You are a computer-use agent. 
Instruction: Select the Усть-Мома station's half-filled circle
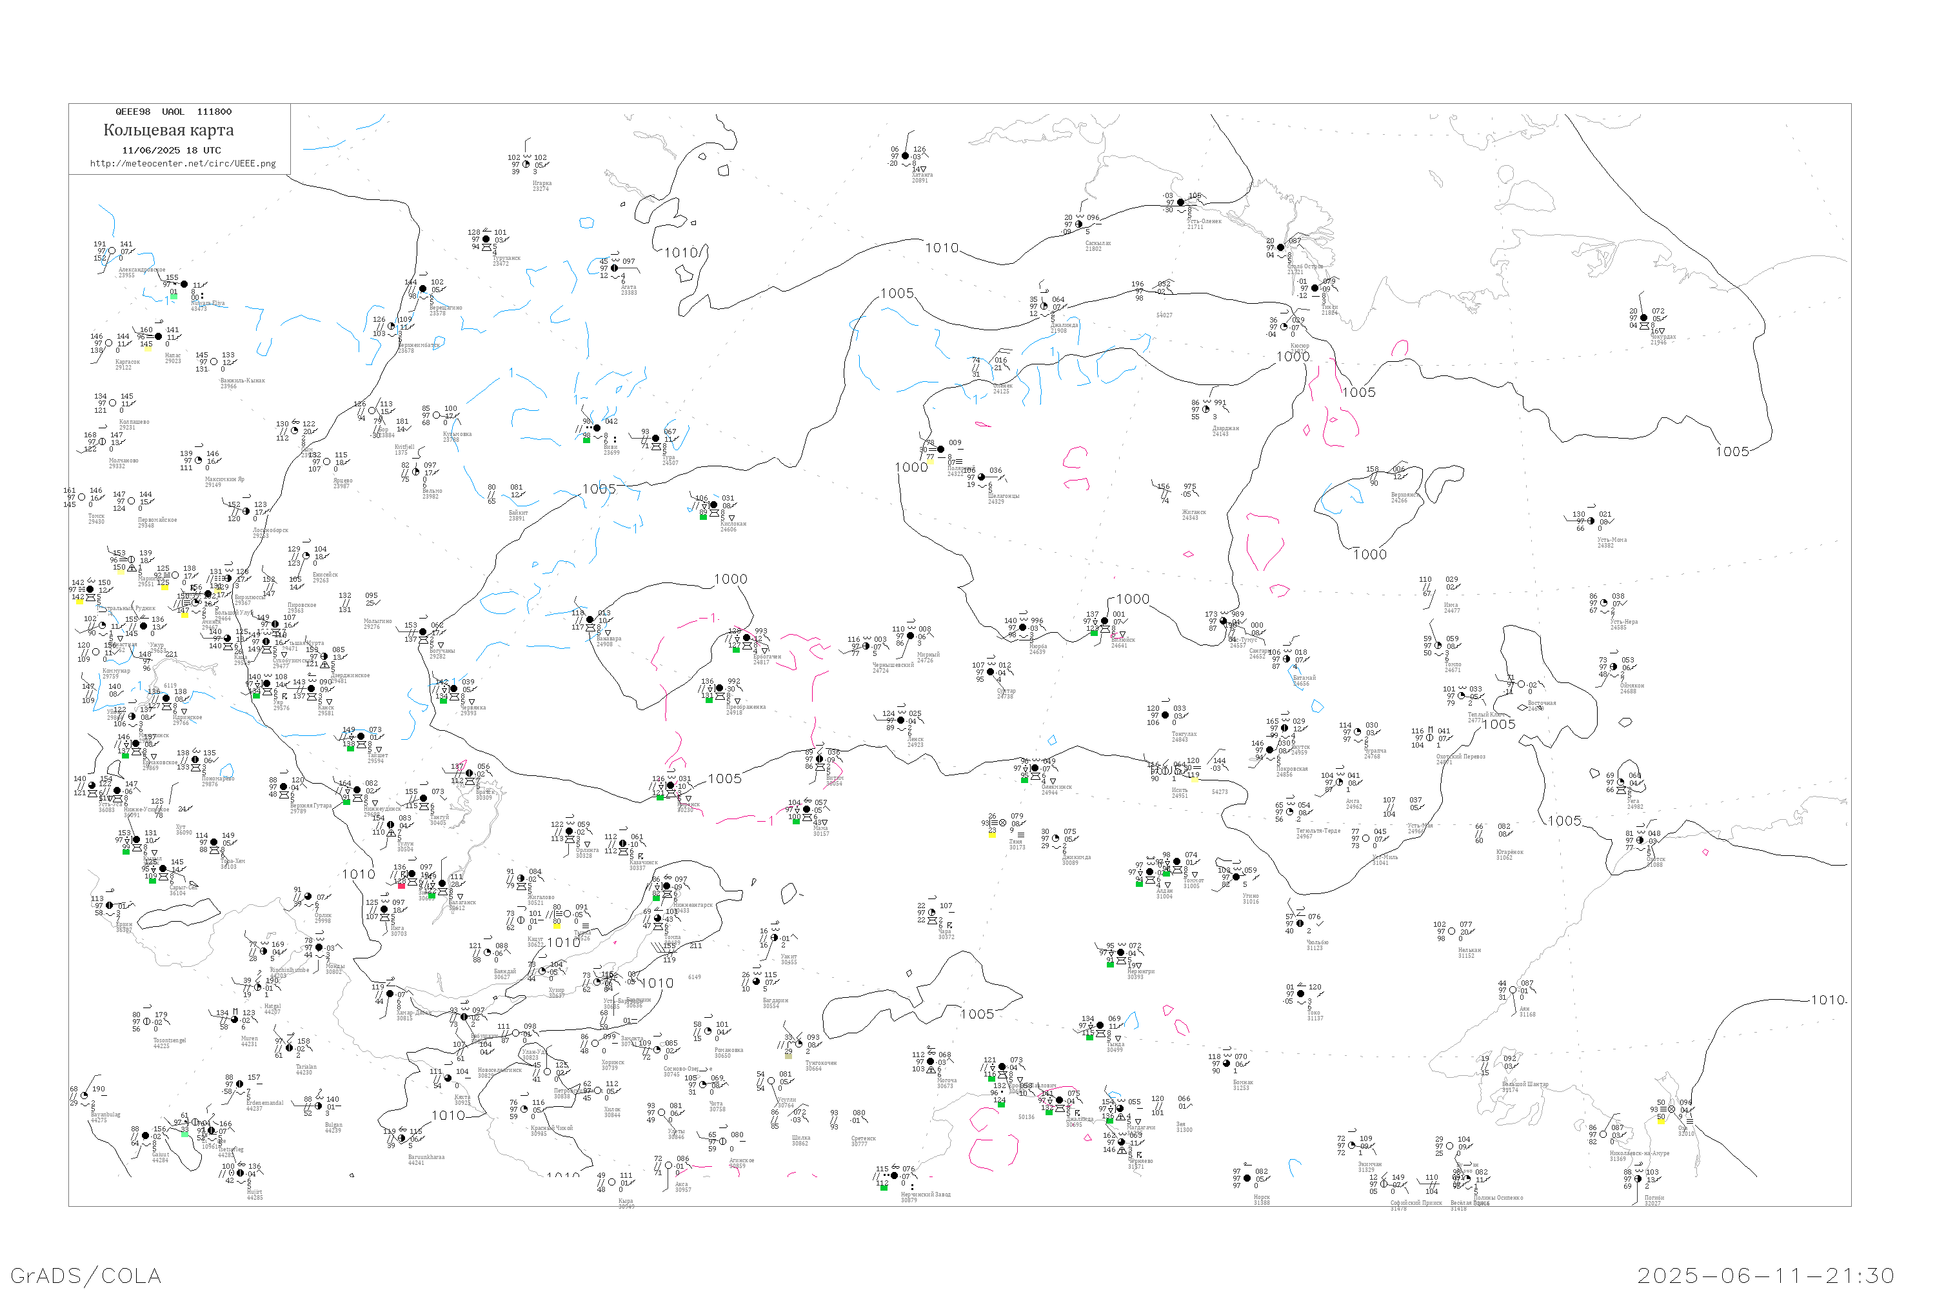click(x=1591, y=521)
